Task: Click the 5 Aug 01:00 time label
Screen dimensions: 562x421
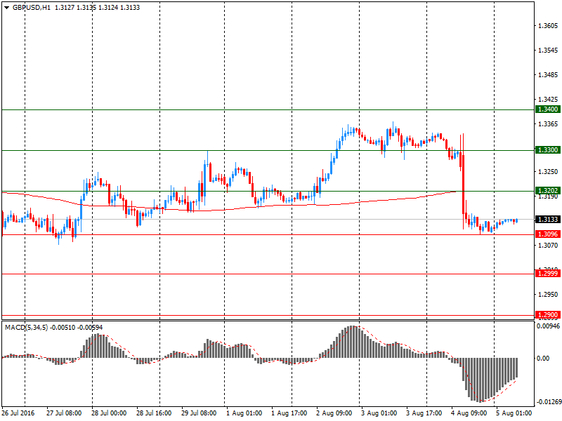Action: pyautogui.click(x=514, y=413)
